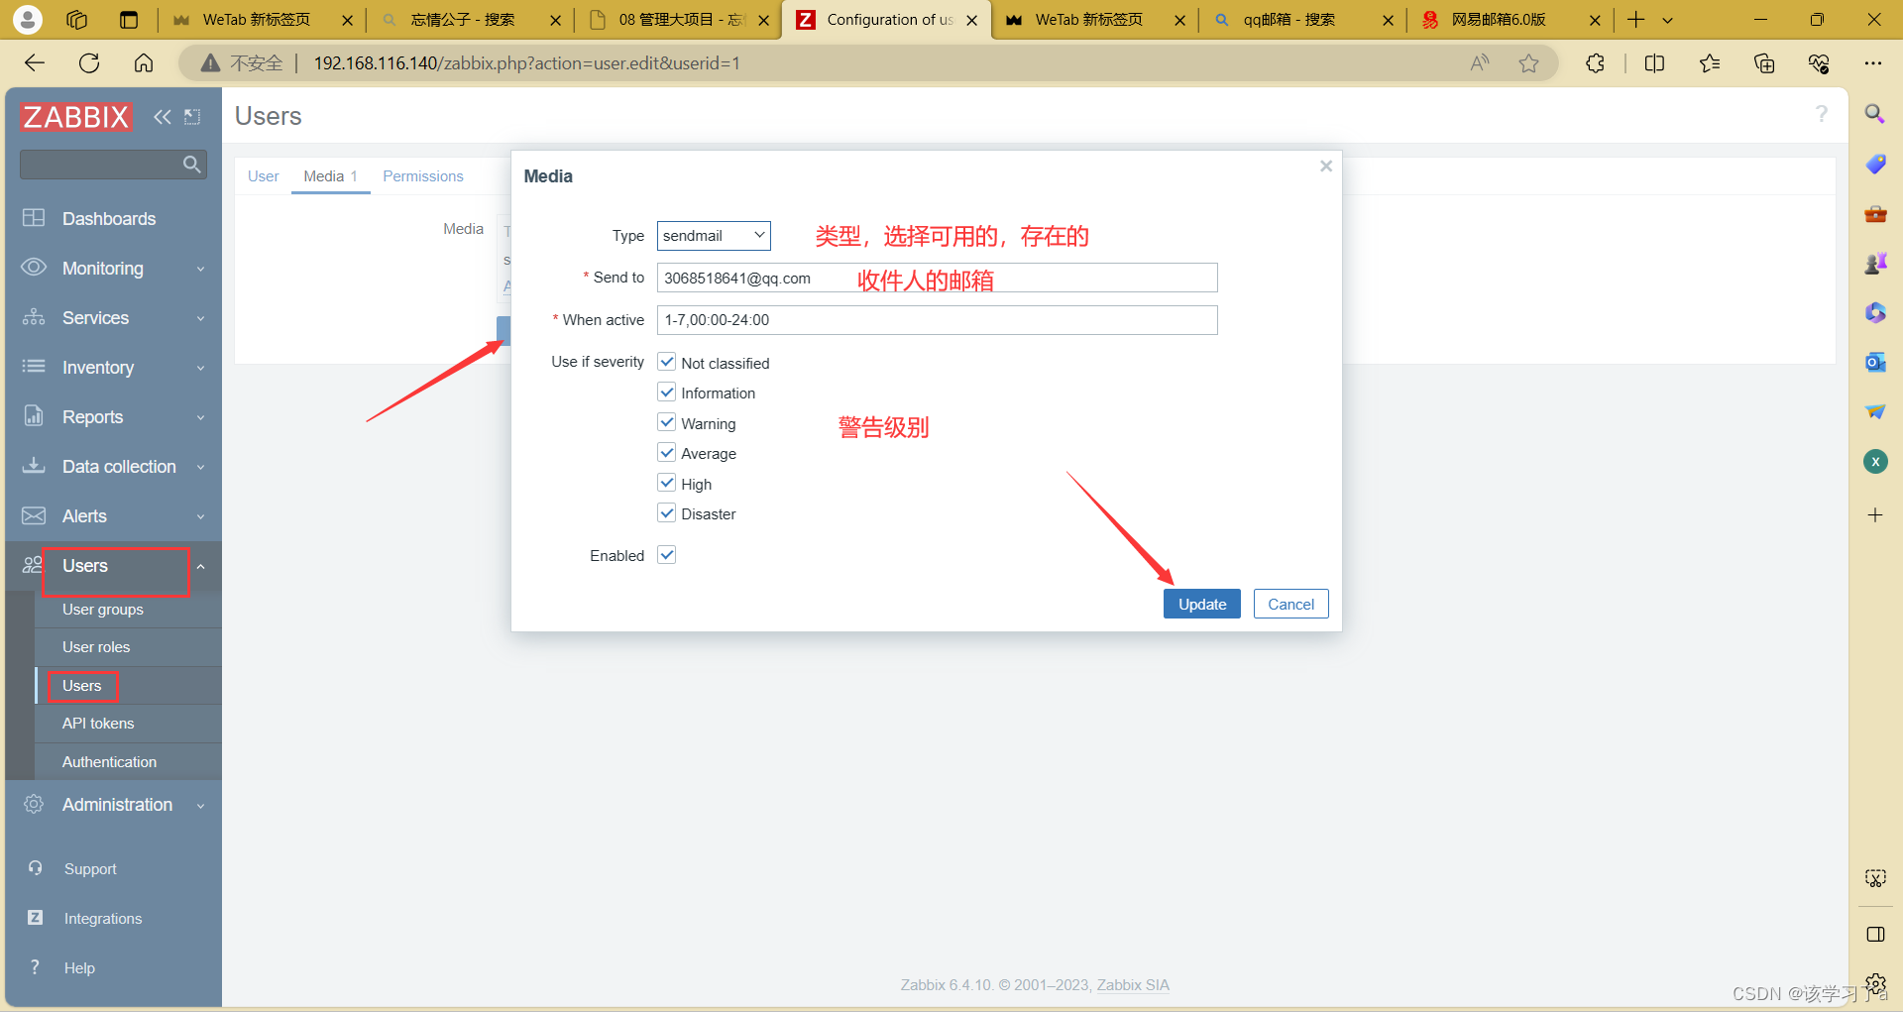
Task: Click the Update button in Media dialog
Action: click(x=1202, y=604)
